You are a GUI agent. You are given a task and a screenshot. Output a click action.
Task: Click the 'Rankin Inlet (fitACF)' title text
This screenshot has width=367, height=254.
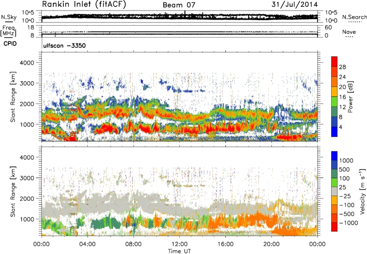84,5
